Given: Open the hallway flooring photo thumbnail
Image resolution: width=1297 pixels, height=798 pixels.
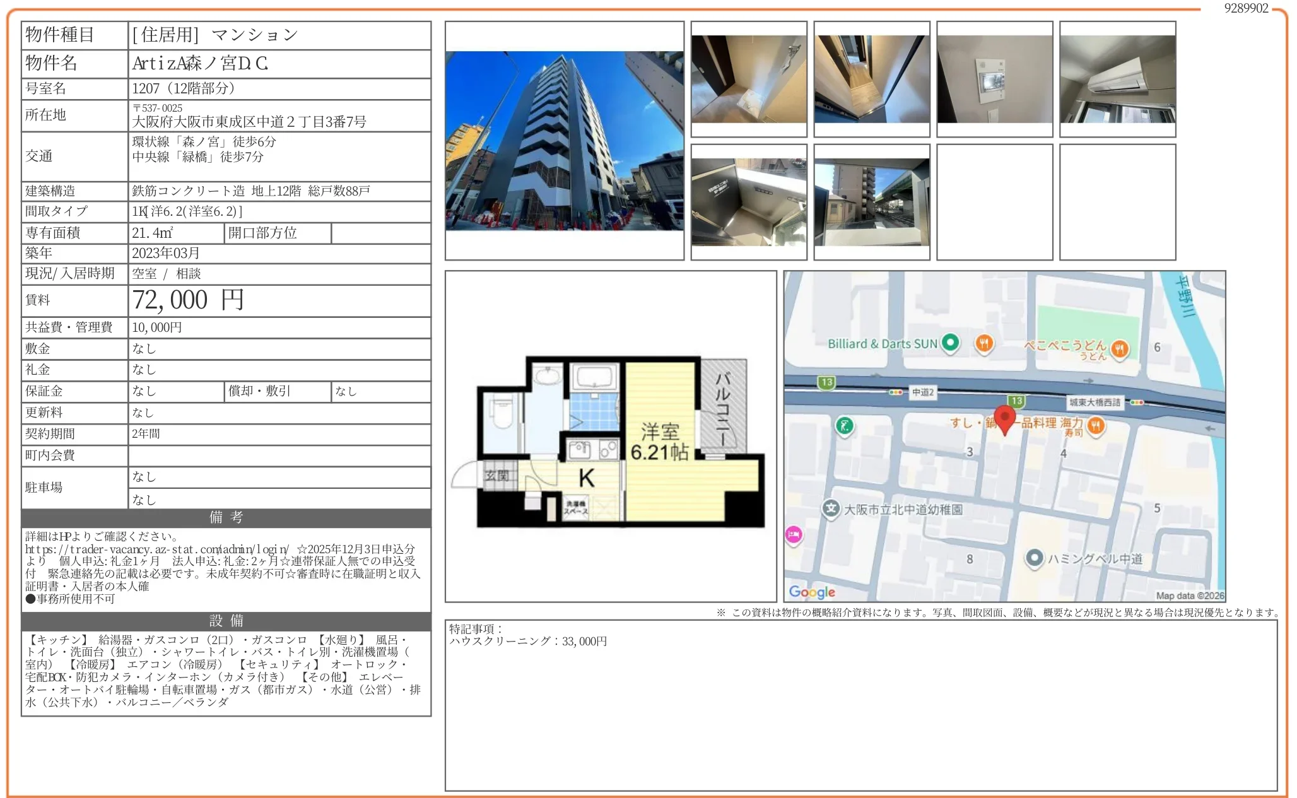Looking at the screenshot, I should (x=871, y=79).
